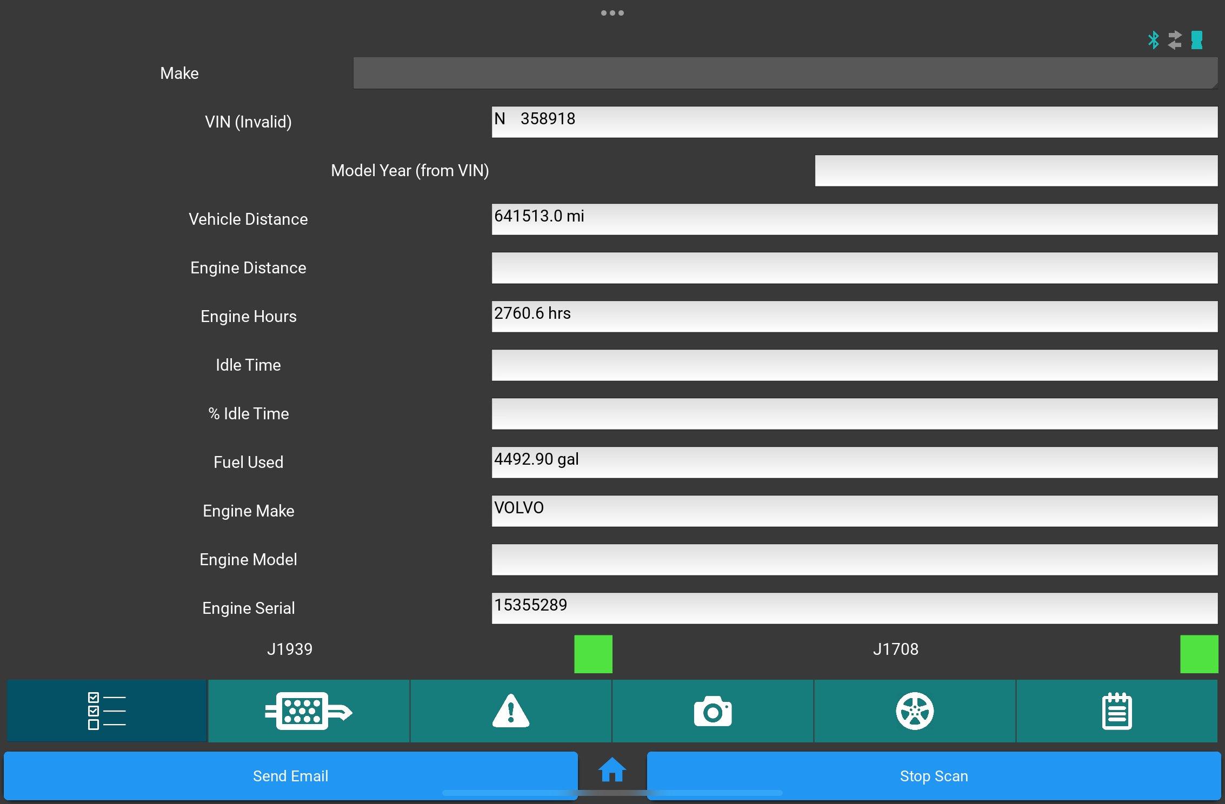Open the camera/photo capture tool
1225x804 pixels.
pyautogui.click(x=714, y=711)
